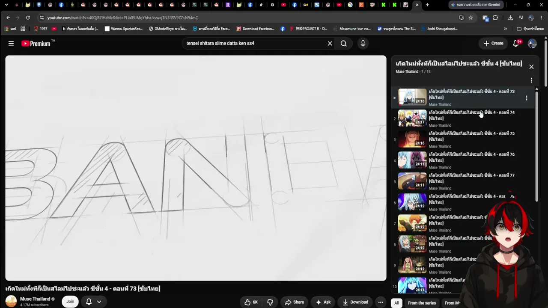
Task: Open a new browser tab
Action: [x=427, y=5]
